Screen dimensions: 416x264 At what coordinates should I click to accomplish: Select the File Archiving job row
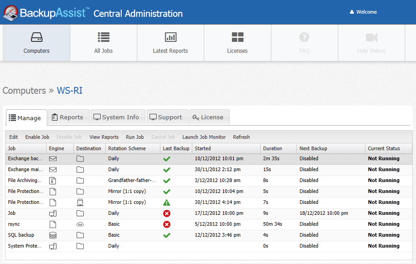pyautogui.click(x=25, y=180)
